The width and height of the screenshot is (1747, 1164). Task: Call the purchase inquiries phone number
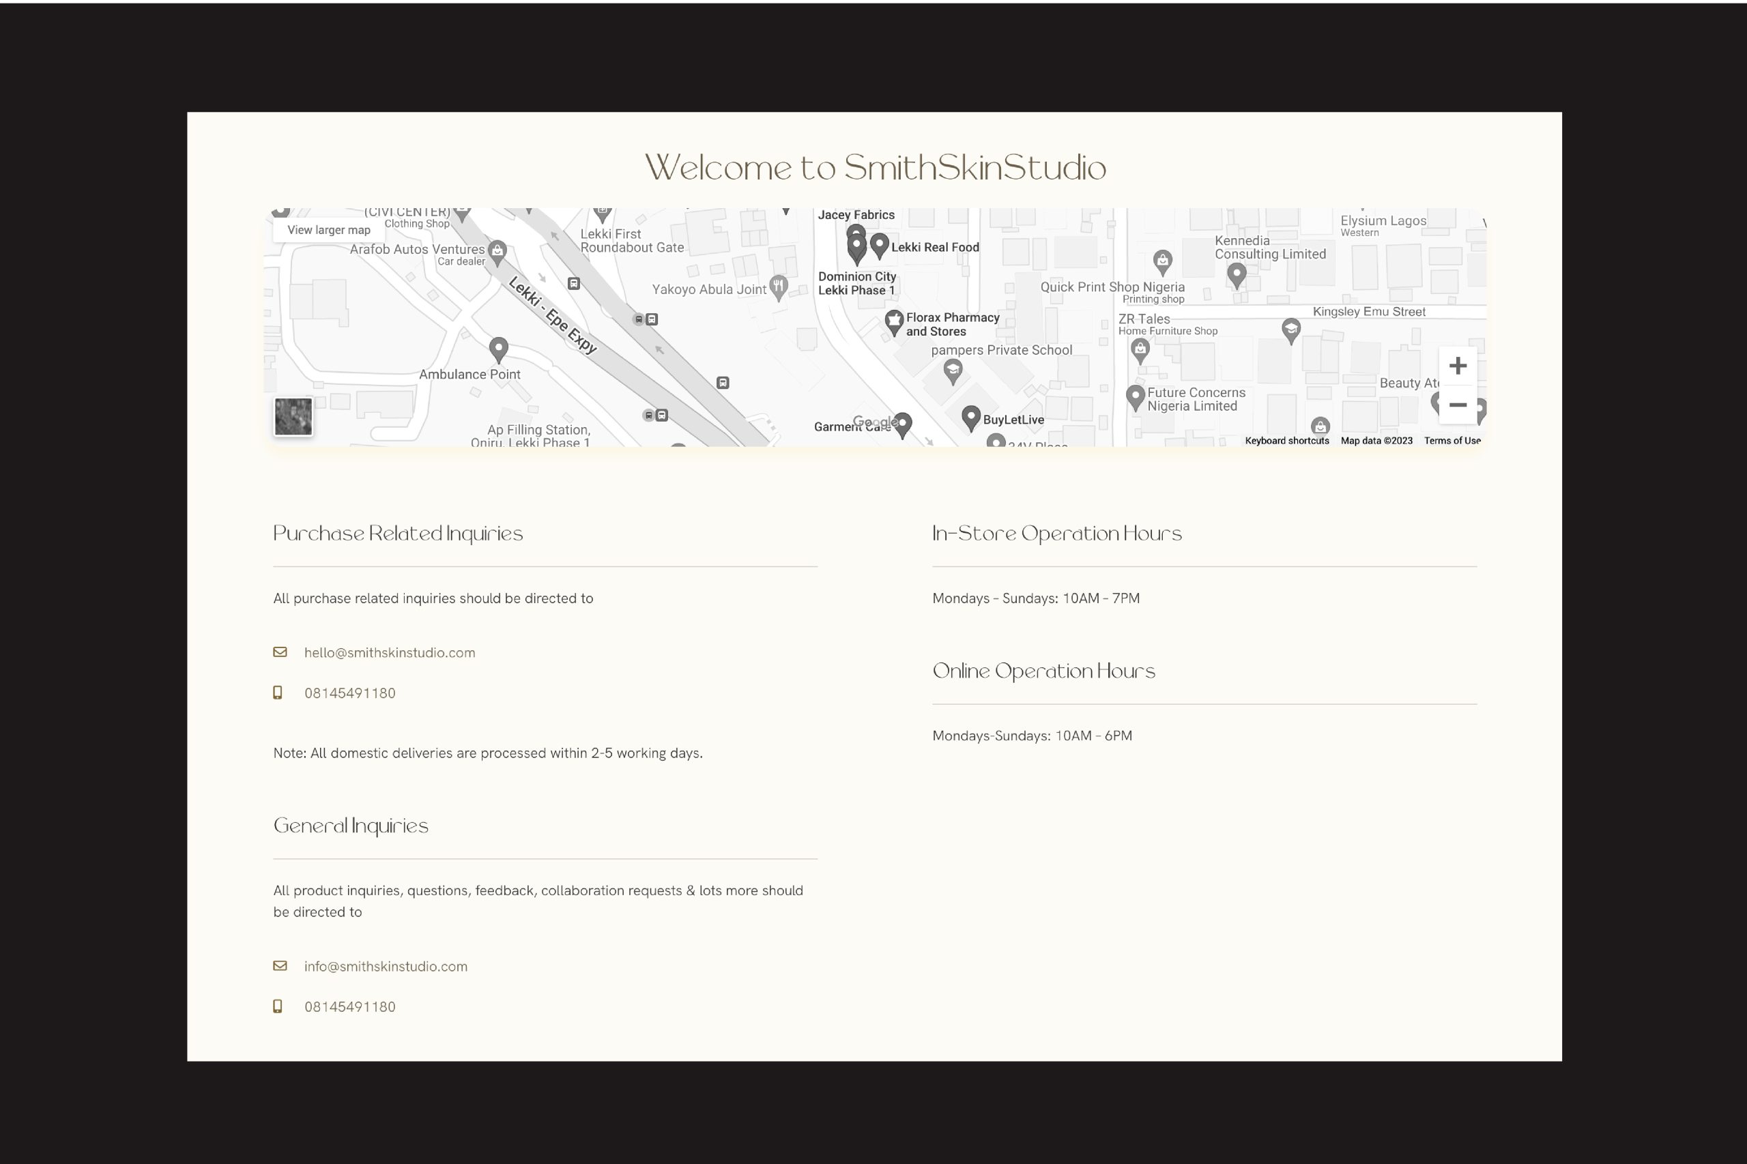click(x=349, y=693)
